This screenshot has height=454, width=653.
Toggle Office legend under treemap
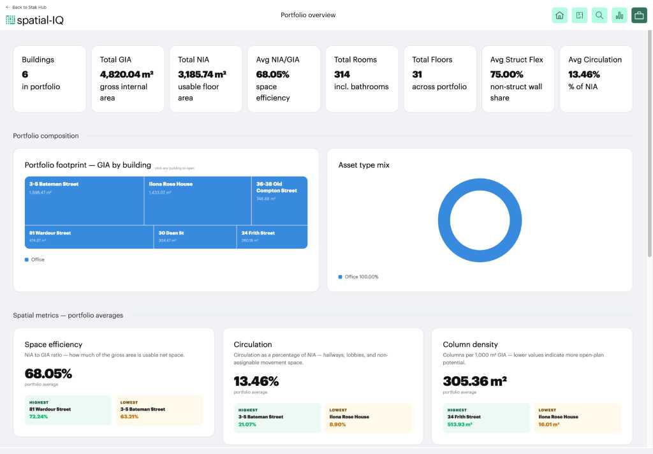(34, 260)
